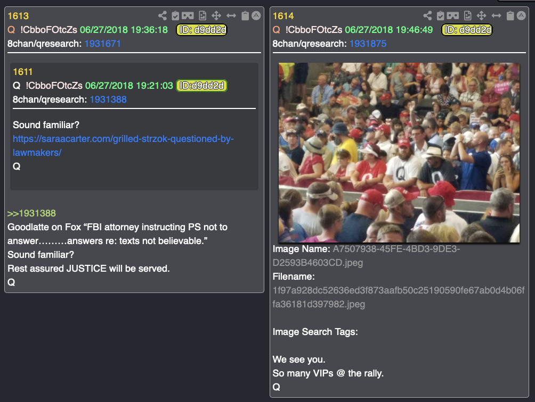
Task: Click the horizontal expand arrows on post 1614
Action: [496, 15]
